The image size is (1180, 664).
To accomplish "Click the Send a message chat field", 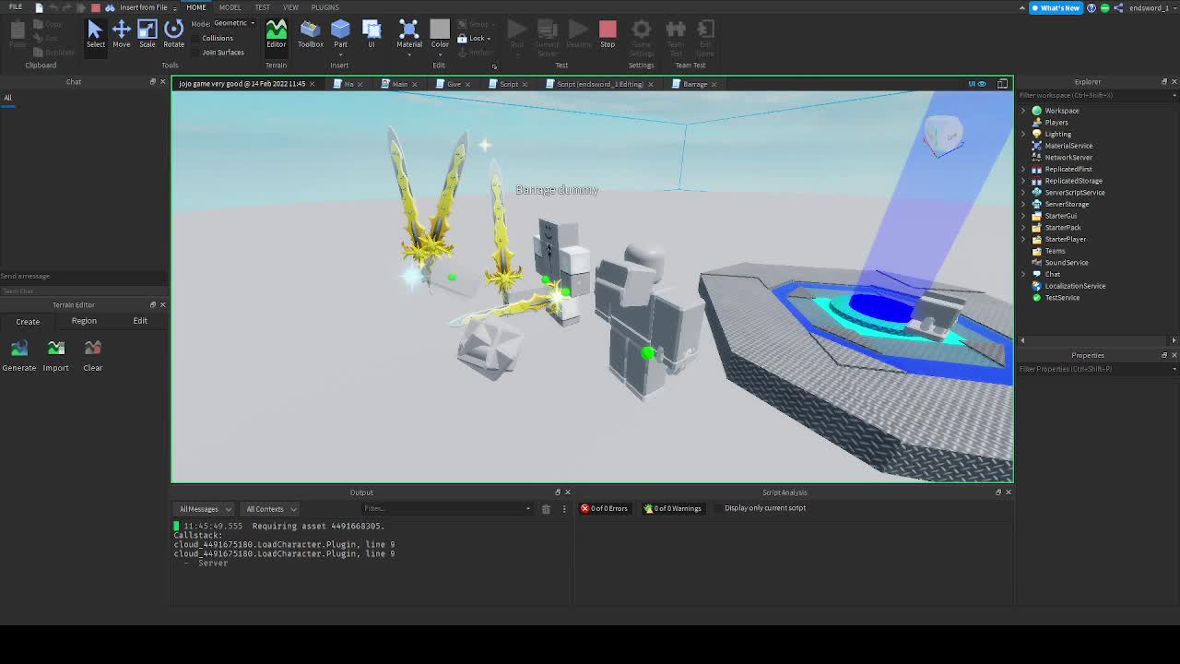I will 83,276.
